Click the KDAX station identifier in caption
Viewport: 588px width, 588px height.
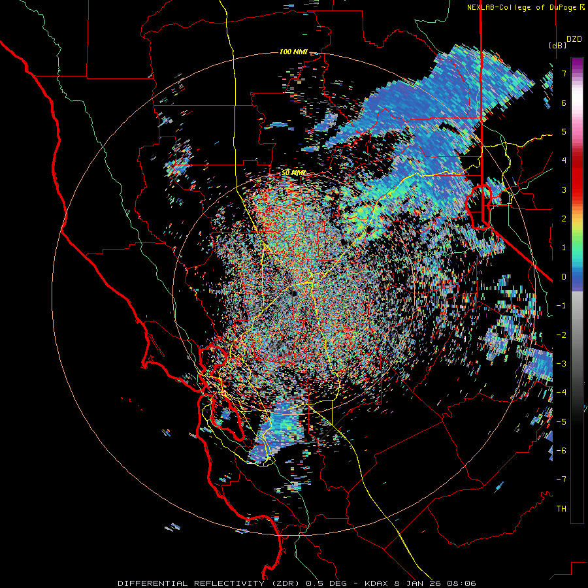(376, 583)
